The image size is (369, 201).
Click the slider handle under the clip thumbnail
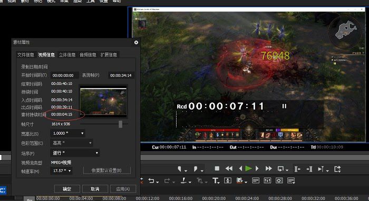click(x=121, y=124)
